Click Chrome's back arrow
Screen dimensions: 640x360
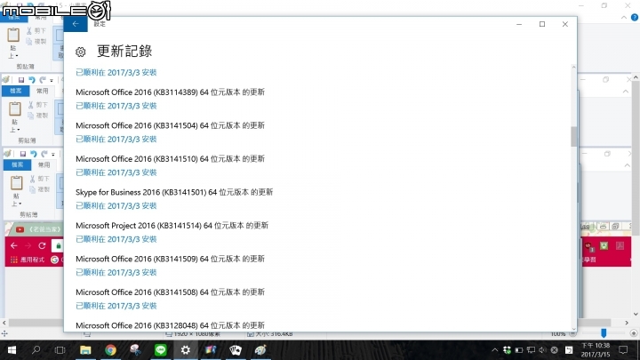point(14,245)
